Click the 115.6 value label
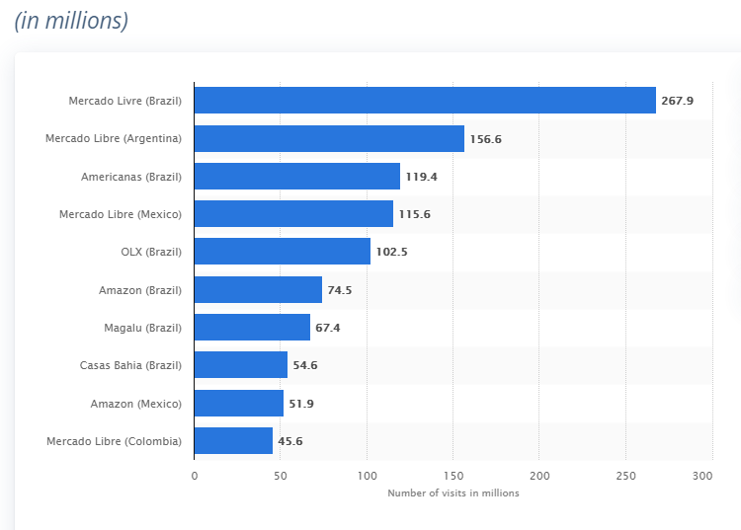This screenshot has width=741, height=530. pyautogui.click(x=414, y=214)
